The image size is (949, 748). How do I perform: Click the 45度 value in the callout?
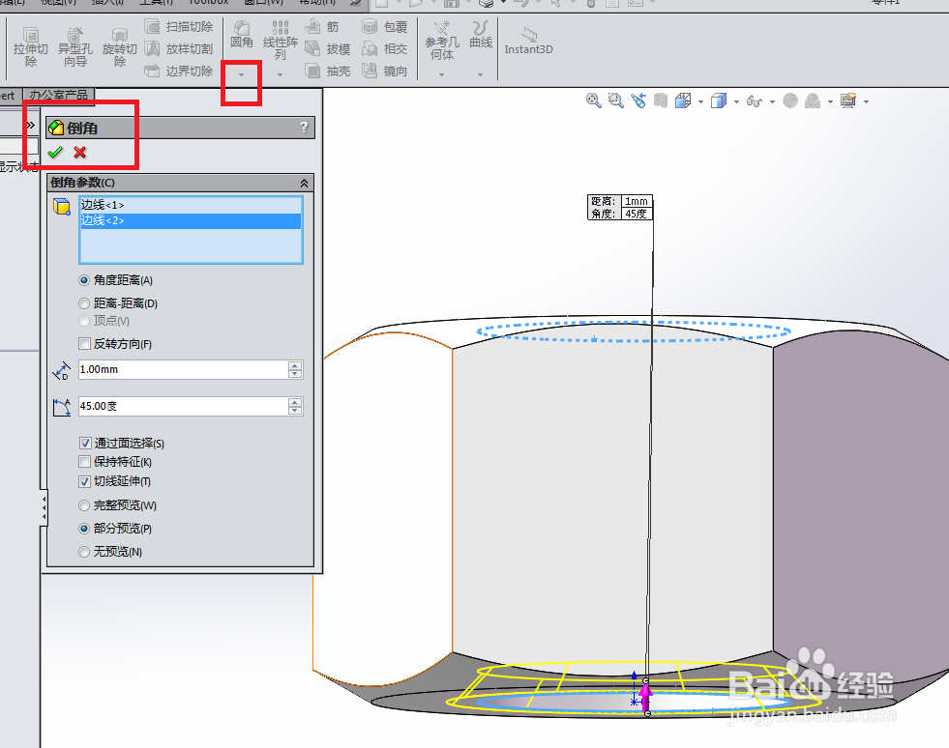[x=637, y=214]
